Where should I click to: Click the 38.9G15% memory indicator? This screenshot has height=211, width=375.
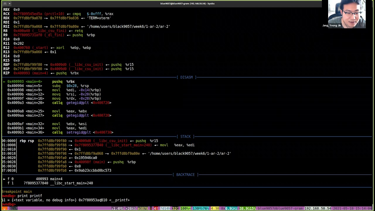tap(248, 208)
